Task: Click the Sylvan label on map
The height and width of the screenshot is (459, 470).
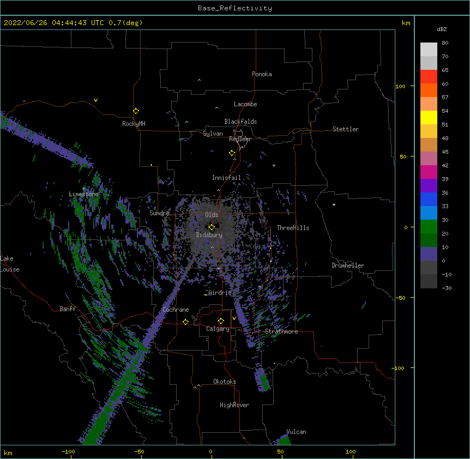Action: tap(213, 134)
